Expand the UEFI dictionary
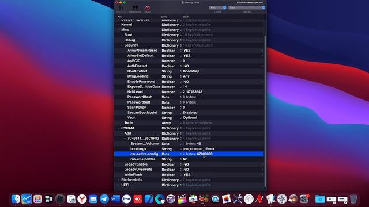The image size is (369, 207). pyautogui.click(x=119, y=185)
